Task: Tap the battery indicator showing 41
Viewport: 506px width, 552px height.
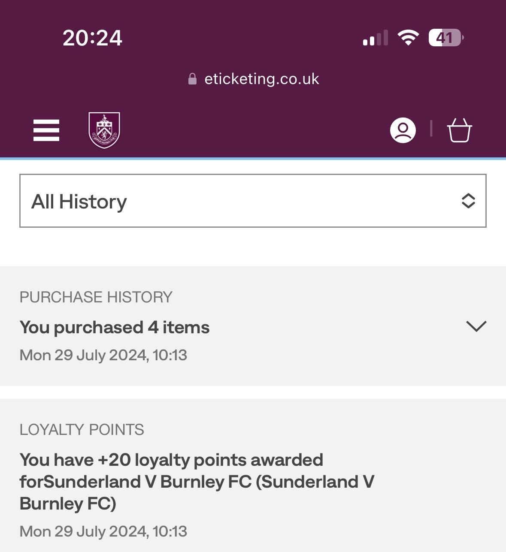Action: 446,38
